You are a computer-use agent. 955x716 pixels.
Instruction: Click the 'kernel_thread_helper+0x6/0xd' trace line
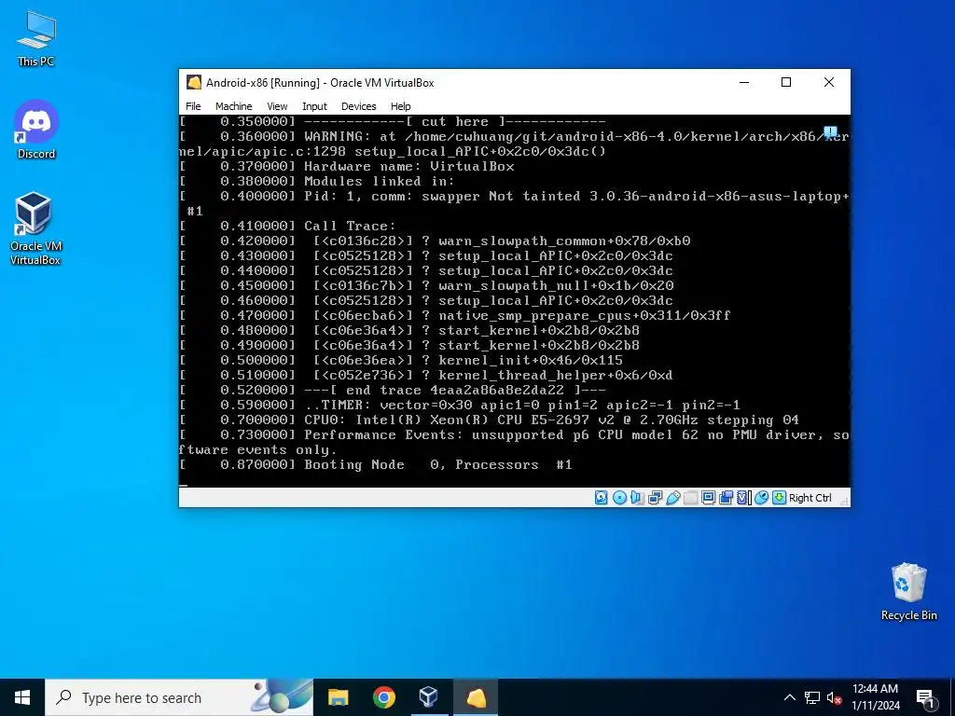click(426, 375)
